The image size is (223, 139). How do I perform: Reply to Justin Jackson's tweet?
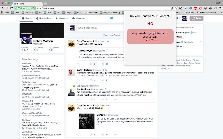point(78,80)
